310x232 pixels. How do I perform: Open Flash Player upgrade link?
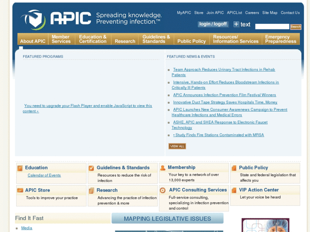[x=87, y=109]
